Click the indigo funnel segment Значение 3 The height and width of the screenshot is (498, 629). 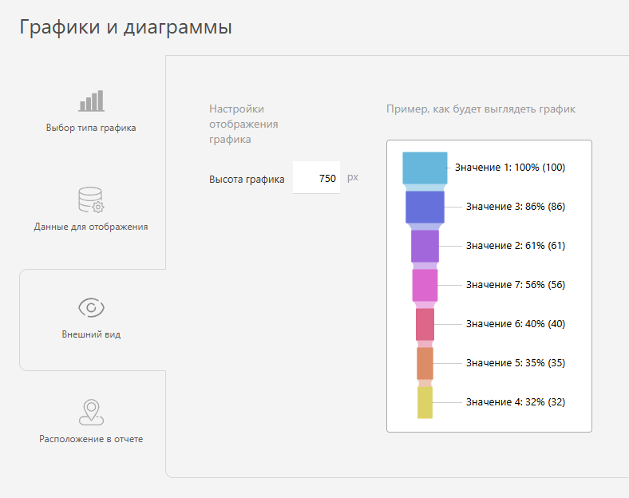tap(425, 207)
